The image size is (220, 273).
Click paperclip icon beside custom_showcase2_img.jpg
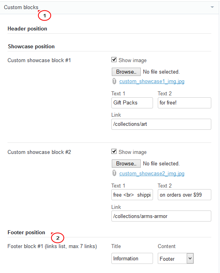114,173
